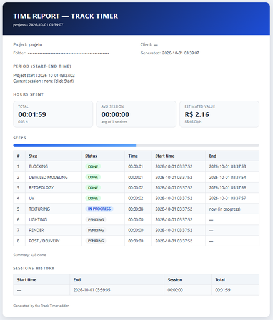The width and height of the screenshot is (273, 320).
Task: Click the Summary: 4/8 done text
Action: [x=29, y=255]
